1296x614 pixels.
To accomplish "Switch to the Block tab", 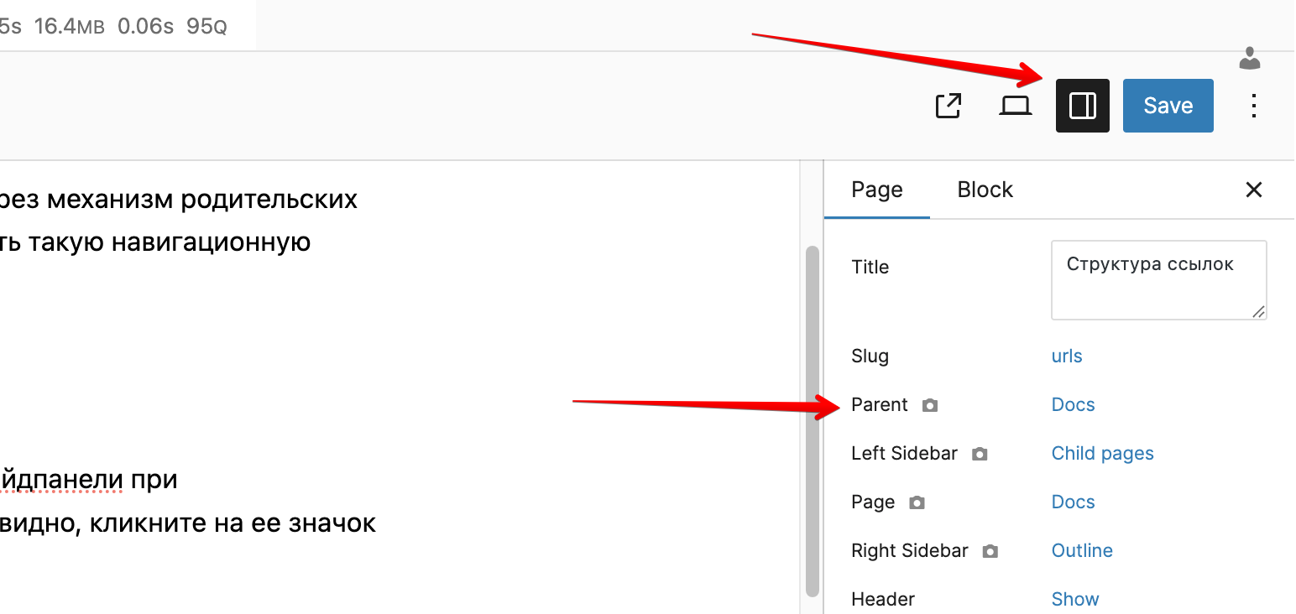I will [x=985, y=190].
